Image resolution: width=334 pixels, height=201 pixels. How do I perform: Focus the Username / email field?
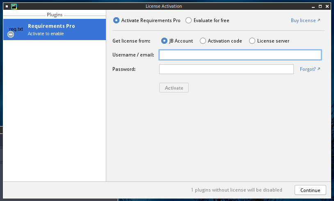coord(240,55)
